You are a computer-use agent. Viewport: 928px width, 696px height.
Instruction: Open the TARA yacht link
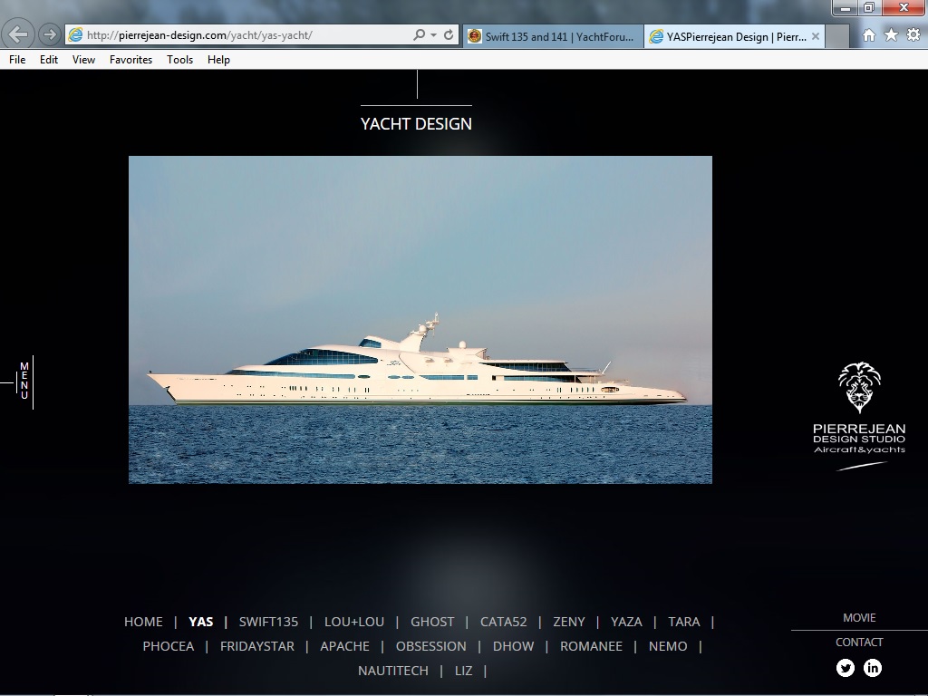683,622
